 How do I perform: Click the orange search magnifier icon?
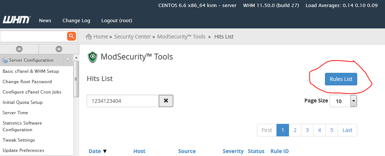pos(71,36)
